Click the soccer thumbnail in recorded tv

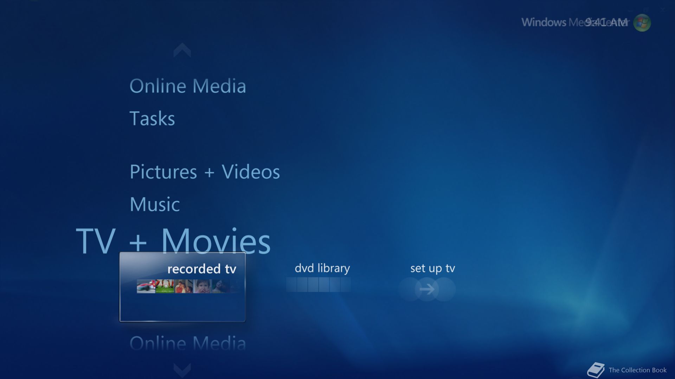165,286
